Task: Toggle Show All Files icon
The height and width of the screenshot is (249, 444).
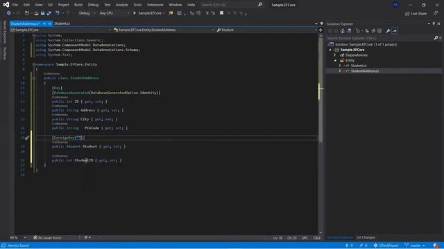Action: tap(379, 30)
